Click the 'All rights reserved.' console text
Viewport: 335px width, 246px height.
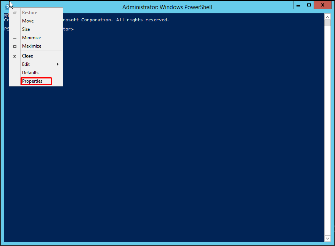(143, 20)
